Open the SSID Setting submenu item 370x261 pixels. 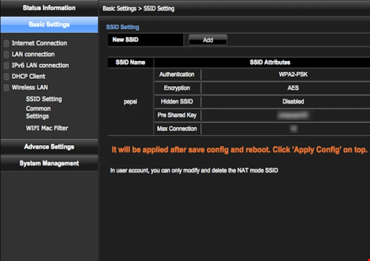(x=44, y=99)
